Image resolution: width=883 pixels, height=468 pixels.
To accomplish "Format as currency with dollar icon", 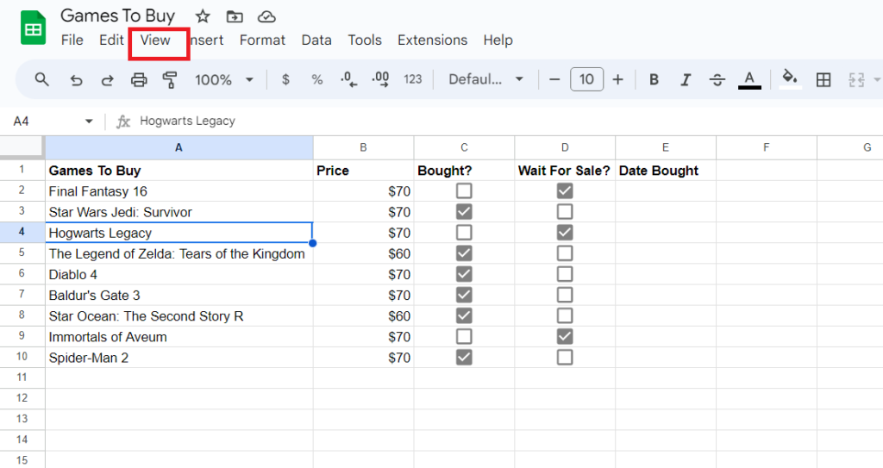I will 285,80.
